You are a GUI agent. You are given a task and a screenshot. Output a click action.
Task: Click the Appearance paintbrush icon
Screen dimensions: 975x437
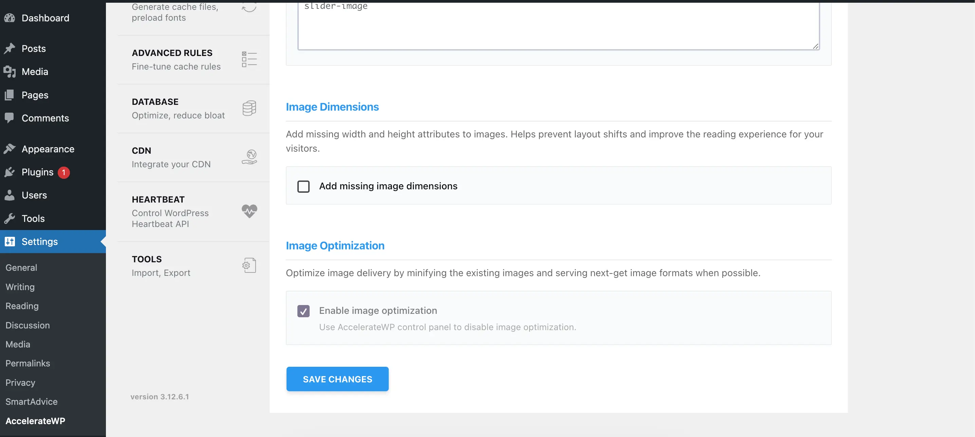[10, 149]
